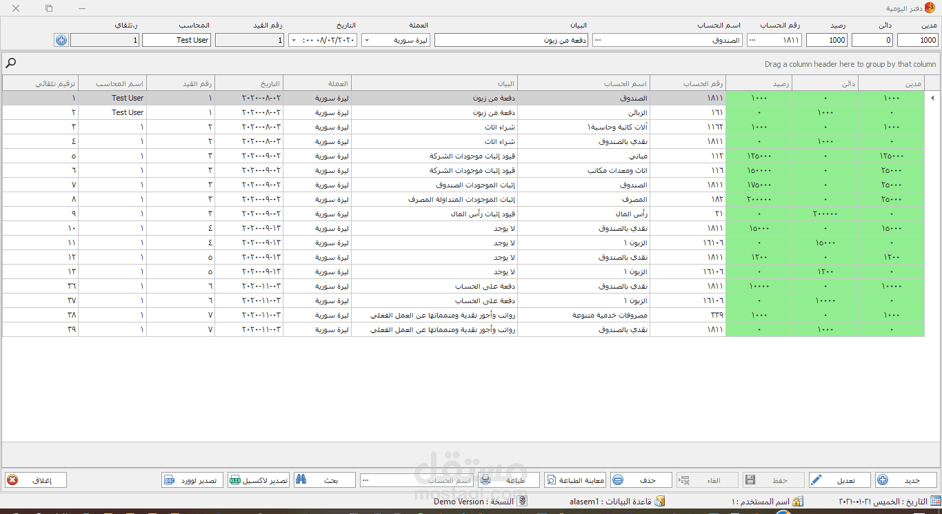Viewport: 942px width, 514px height.
Task: Open the التاريخ date picker dropdown
Action: pyautogui.click(x=294, y=41)
